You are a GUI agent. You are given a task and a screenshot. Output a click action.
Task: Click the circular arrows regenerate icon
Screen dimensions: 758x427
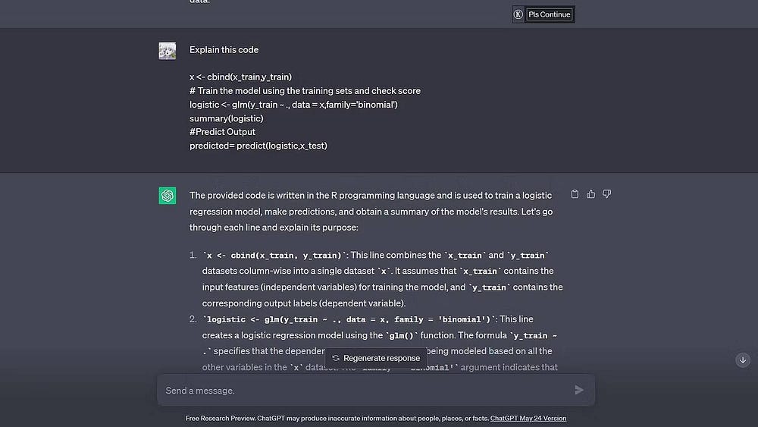(x=336, y=358)
